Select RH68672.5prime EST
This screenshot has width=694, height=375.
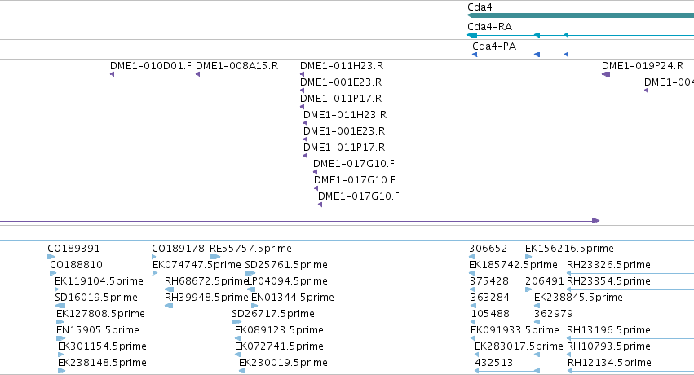click(206, 281)
